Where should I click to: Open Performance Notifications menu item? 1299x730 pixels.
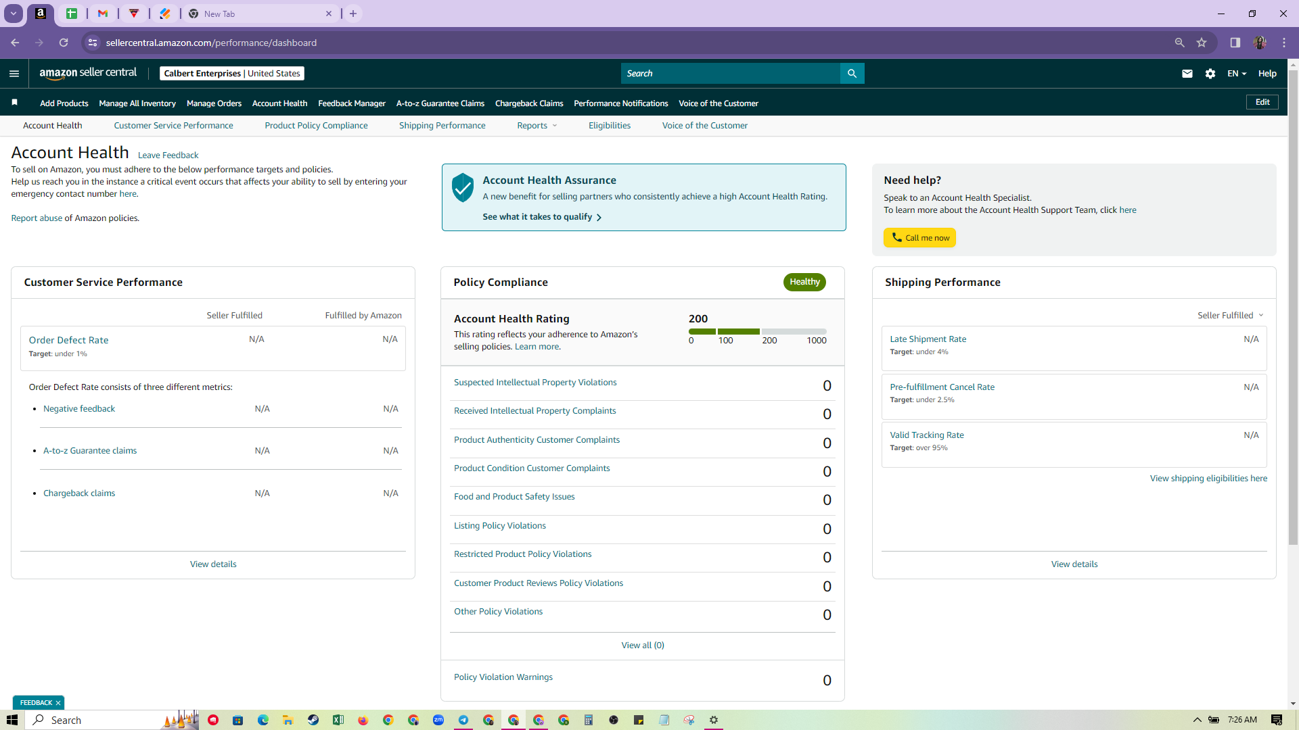[620, 103]
